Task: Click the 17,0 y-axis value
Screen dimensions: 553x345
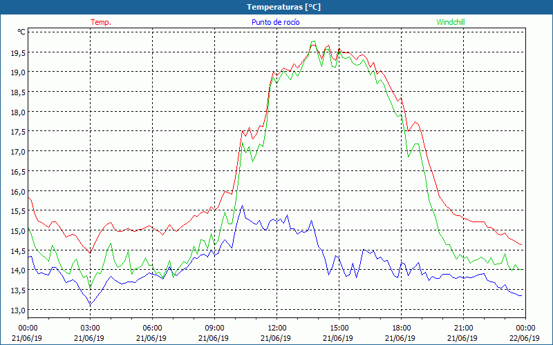Action: pyautogui.click(x=19, y=151)
